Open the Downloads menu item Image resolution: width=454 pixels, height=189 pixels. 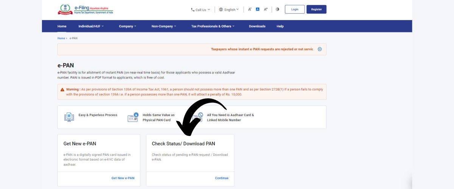click(257, 26)
